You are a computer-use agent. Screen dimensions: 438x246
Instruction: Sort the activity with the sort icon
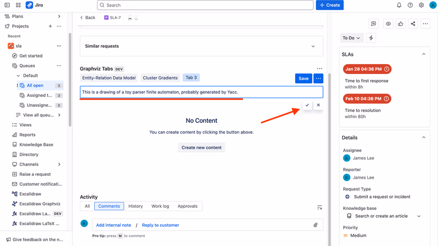click(x=320, y=208)
